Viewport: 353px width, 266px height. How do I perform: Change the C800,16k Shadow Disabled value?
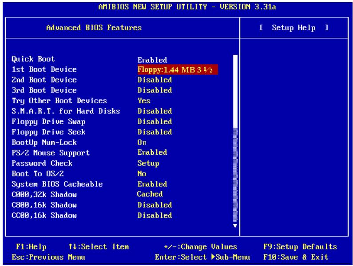155,205
